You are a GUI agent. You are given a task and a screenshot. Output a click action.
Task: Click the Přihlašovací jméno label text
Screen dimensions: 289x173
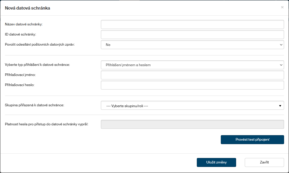coord(22,75)
